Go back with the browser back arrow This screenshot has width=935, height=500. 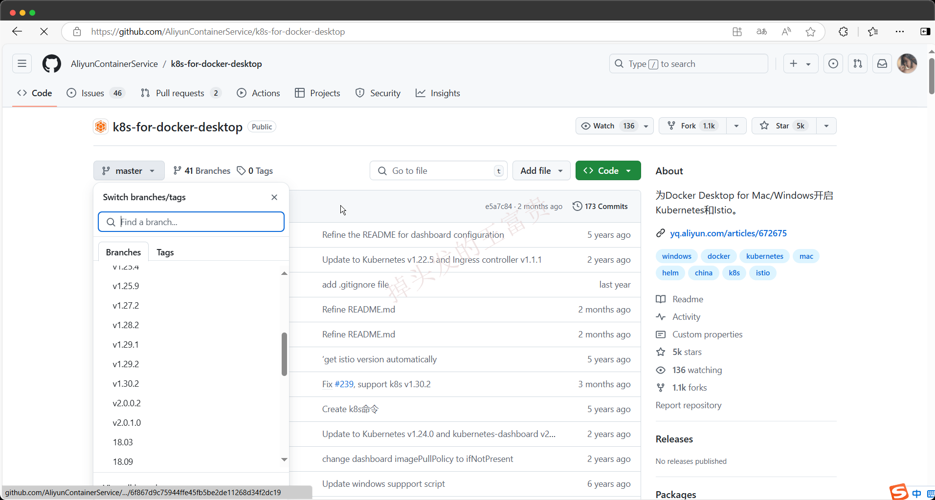coord(17,32)
